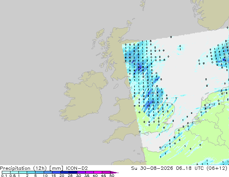Click the '[mm]' units label
Screen dimensions: 229x177
56,168
